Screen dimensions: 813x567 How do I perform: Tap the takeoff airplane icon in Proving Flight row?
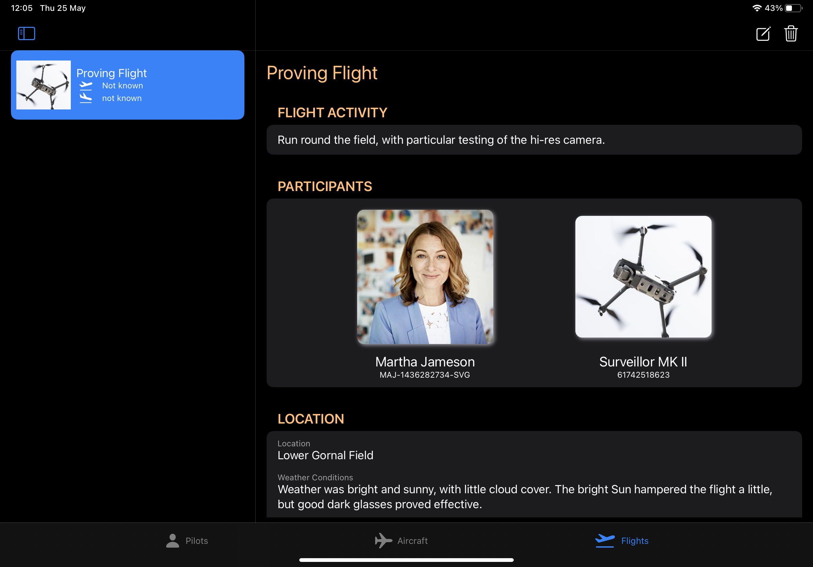coord(86,86)
